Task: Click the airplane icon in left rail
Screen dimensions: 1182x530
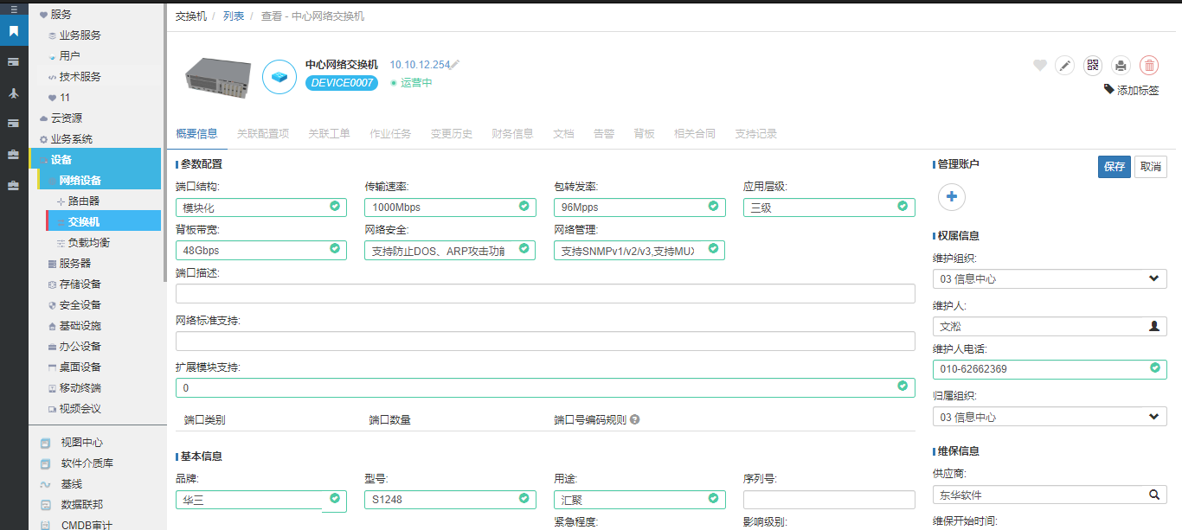Action: [13, 93]
